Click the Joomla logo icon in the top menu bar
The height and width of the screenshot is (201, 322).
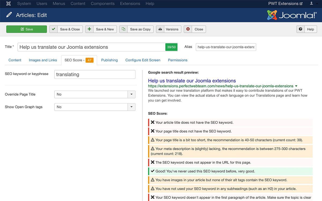[x=9, y=3]
